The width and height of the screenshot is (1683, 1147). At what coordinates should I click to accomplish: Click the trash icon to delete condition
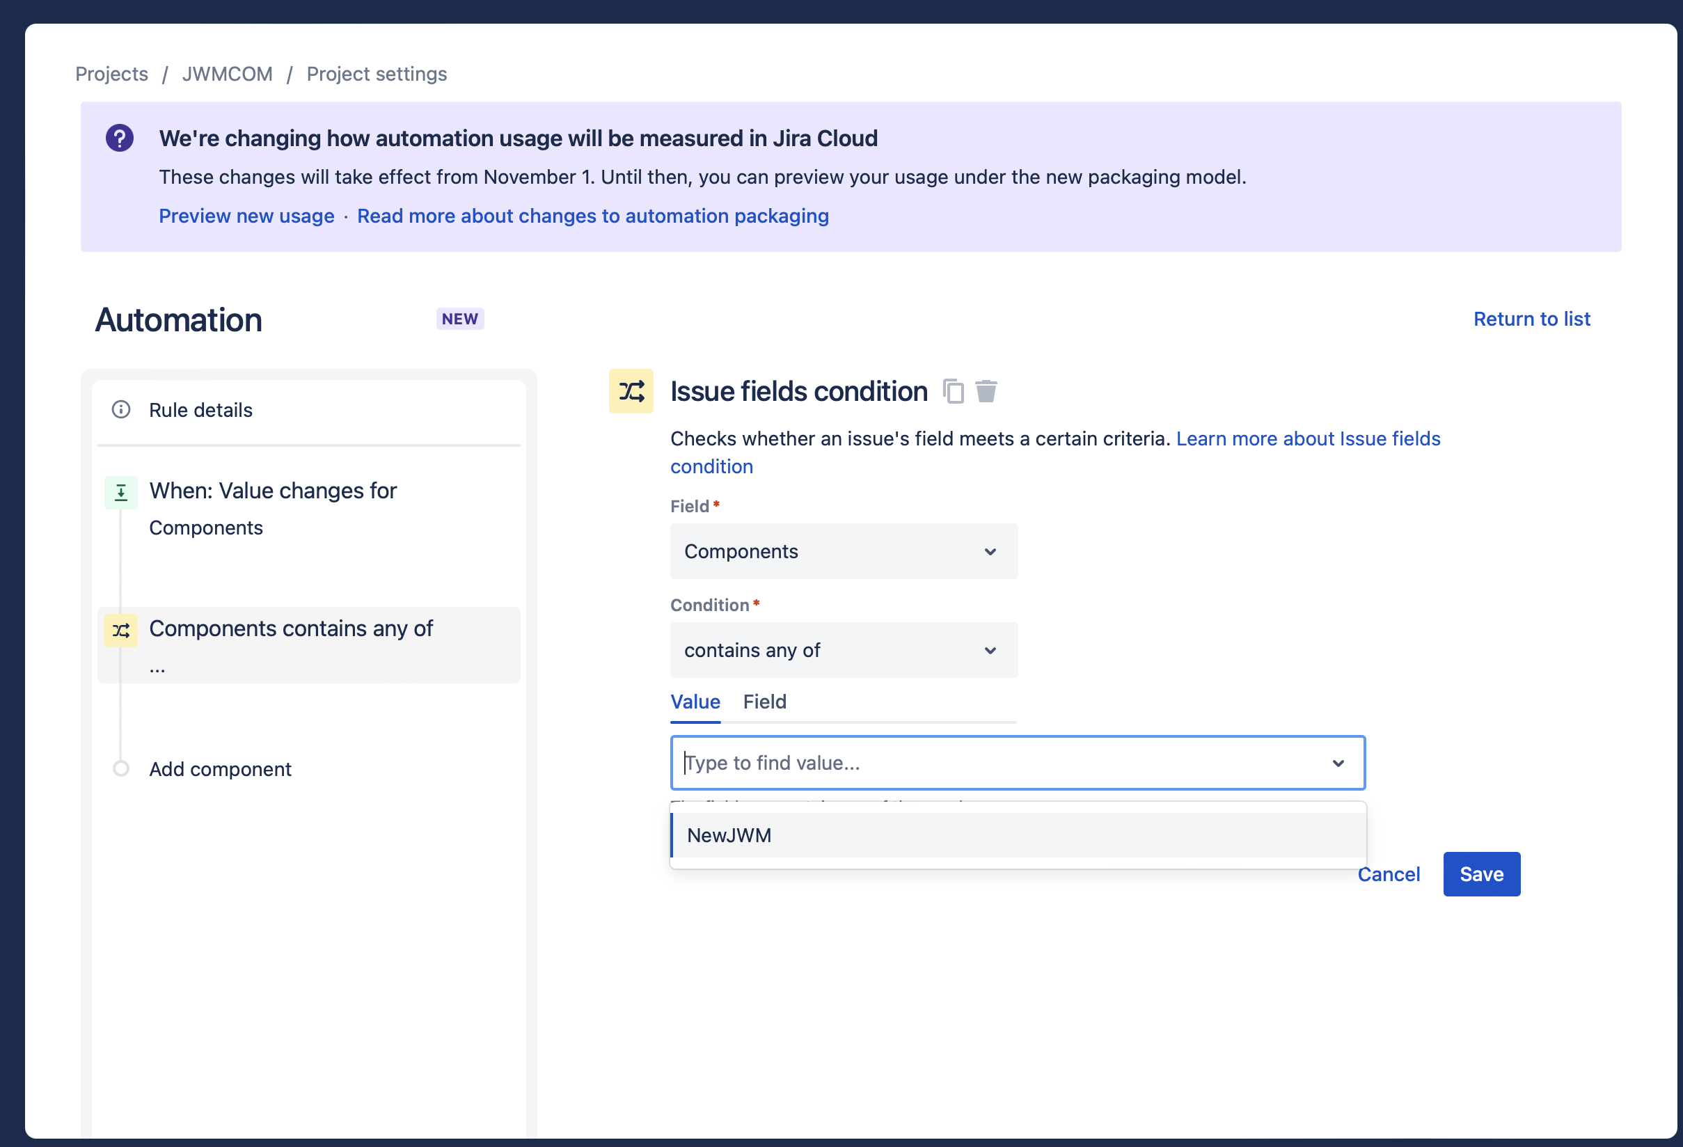(986, 391)
